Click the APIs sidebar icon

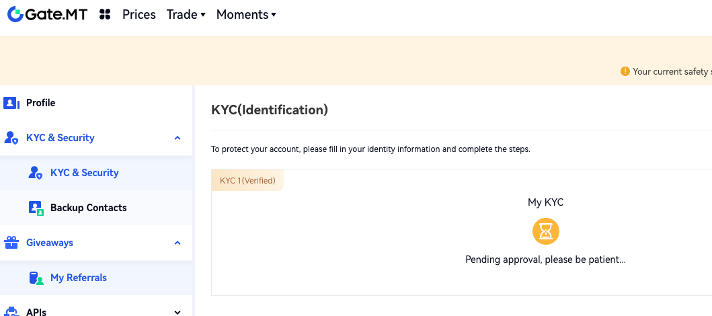11,312
